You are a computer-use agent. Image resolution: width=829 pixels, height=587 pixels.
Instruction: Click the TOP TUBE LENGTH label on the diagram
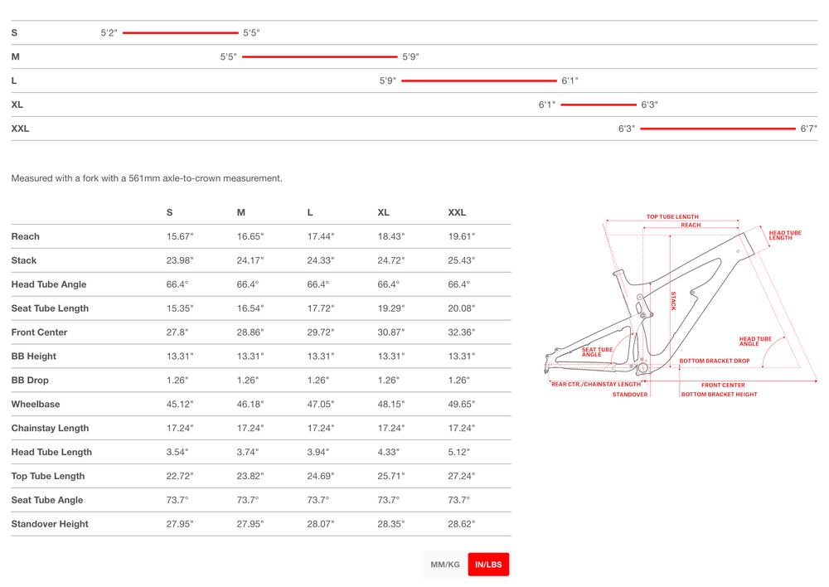pyautogui.click(x=672, y=217)
